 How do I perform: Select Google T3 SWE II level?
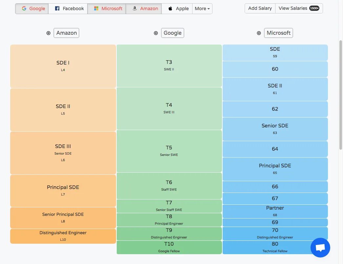[x=169, y=66]
